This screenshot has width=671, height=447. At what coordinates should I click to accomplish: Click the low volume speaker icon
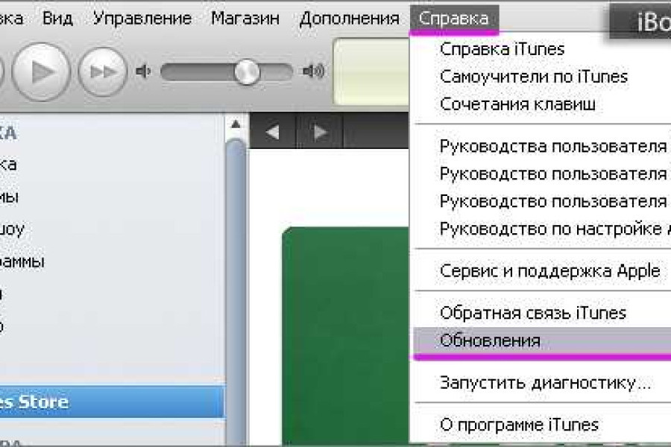(144, 72)
